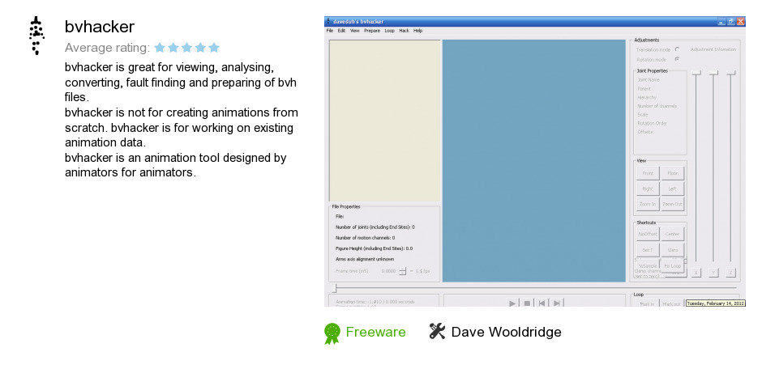Open the Edit menu
Viewport: 762px width, 369px height.
point(341,31)
